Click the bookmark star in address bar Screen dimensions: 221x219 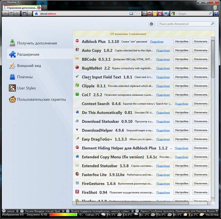136,14
